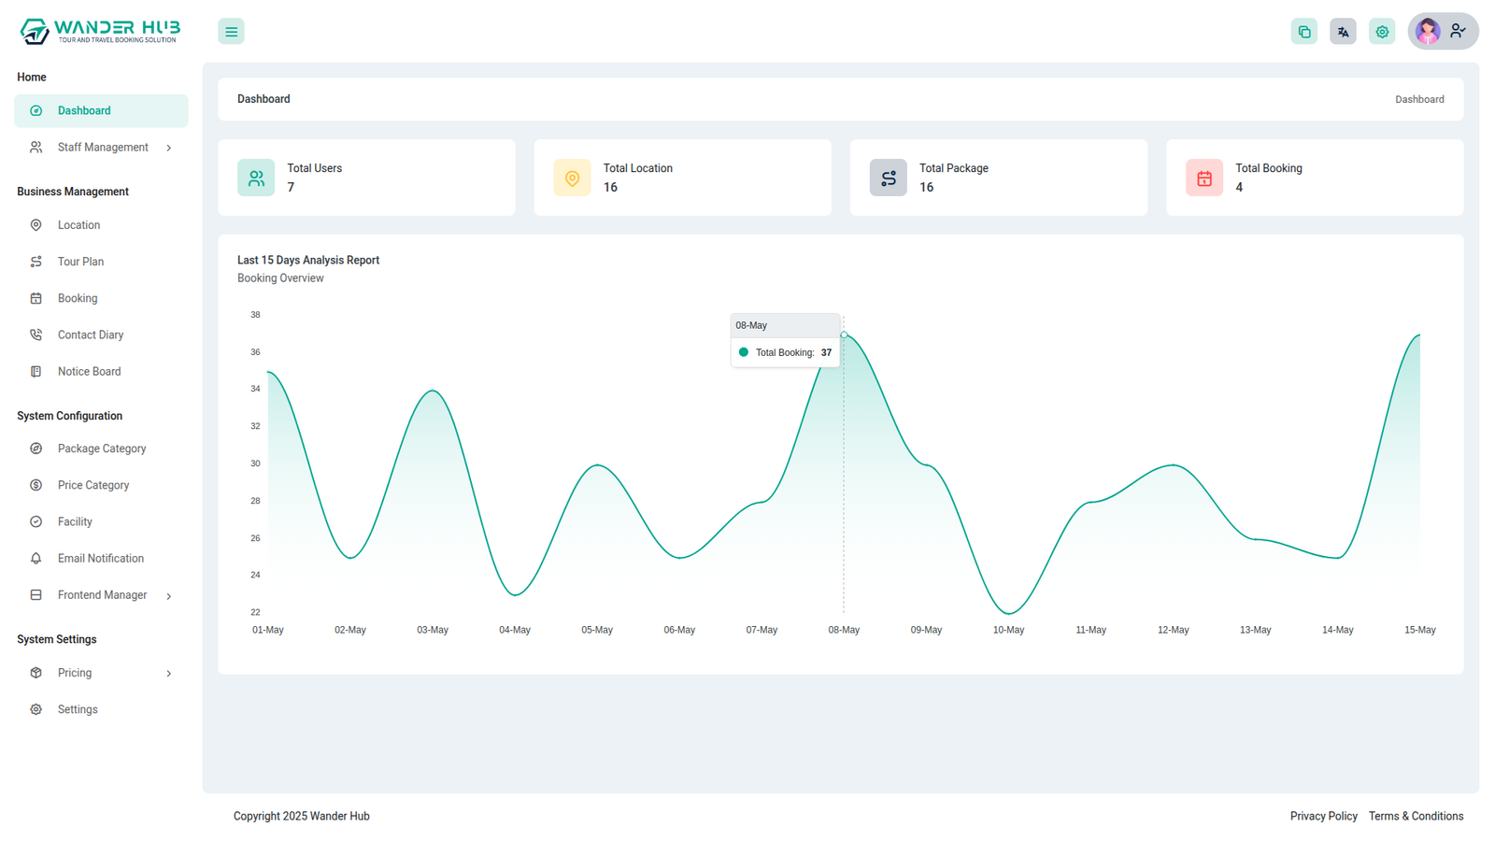Click the Total Users people icon
Image resolution: width=1495 pixels, height=841 pixels.
coord(256,178)
